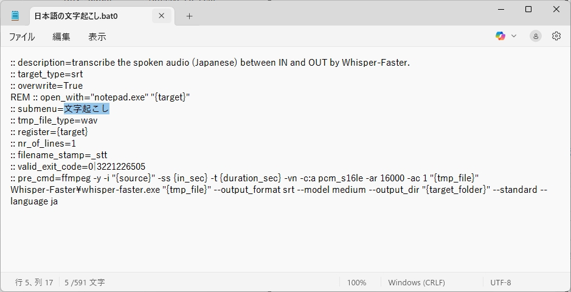Click the ':: tmp_file_type=wav' line
The image size is (571, 292).
coord(54,120)
